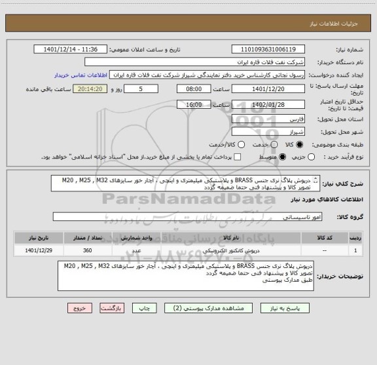The height and width of the screenshot is (365, 377).
Task: Click the پاسخ به نیاز button
Action: click(x=285, y=308)
